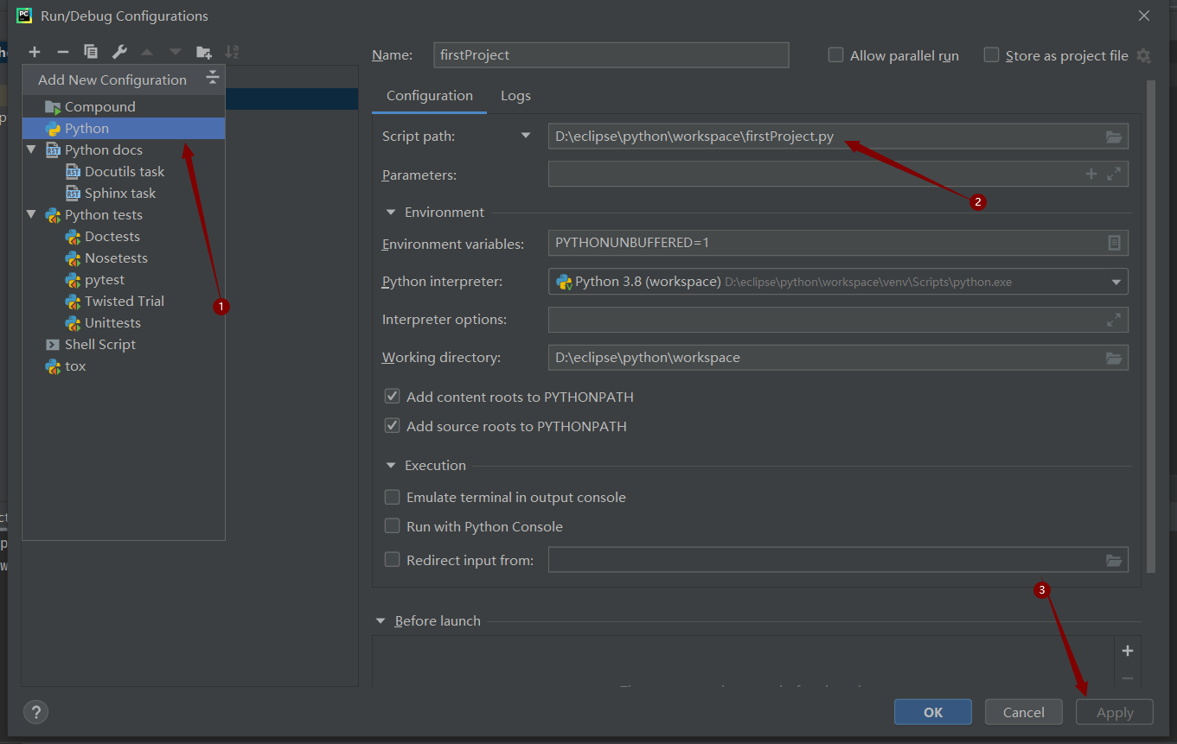The height and width of the screenshot is (744, 1177).
Task: Browse for Redirect input file icon
Action: (x=1114, y=560)
